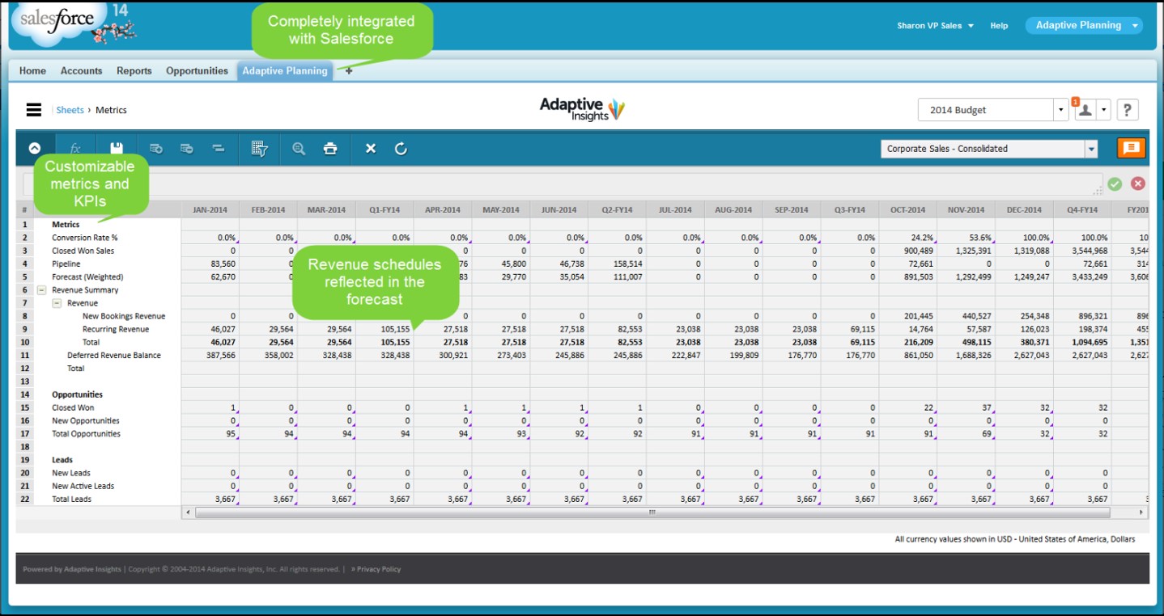Open the arrow menu next to user icon

coord(1103,110)
